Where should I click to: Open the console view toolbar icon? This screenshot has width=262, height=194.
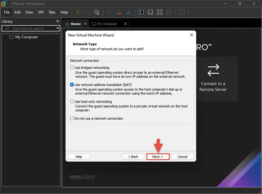click(182, 12)
